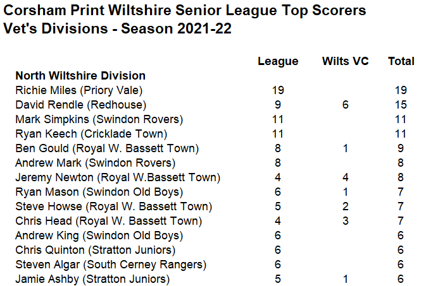Click the Wilts VC column header
The height and width of the screenshot is (286, 426).
[346, 61]
